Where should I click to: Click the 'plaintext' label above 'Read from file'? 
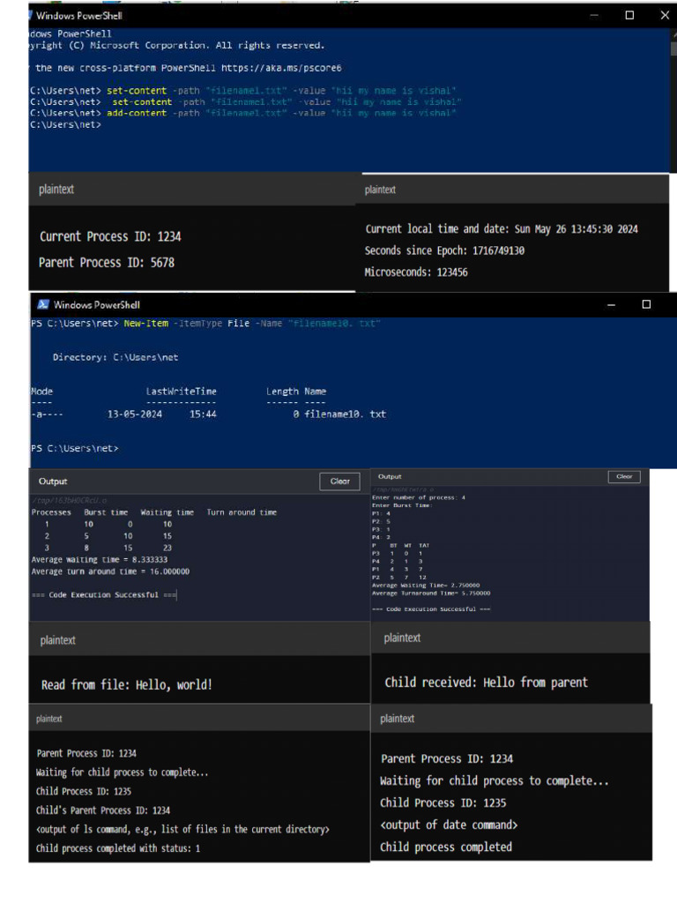[58, 640]
